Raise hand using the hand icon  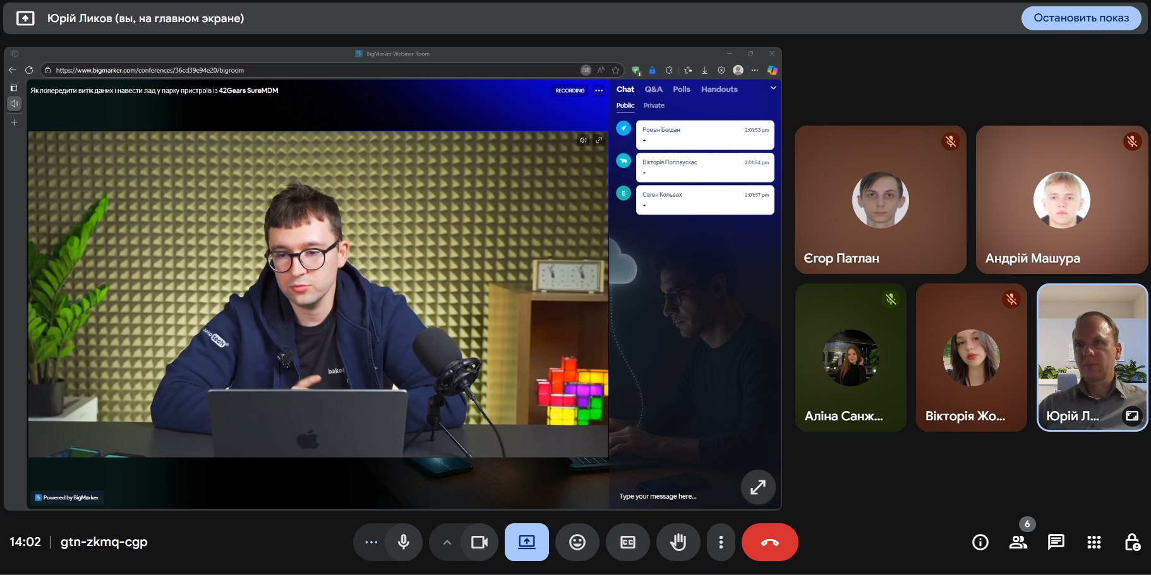(x=678, y=542)
